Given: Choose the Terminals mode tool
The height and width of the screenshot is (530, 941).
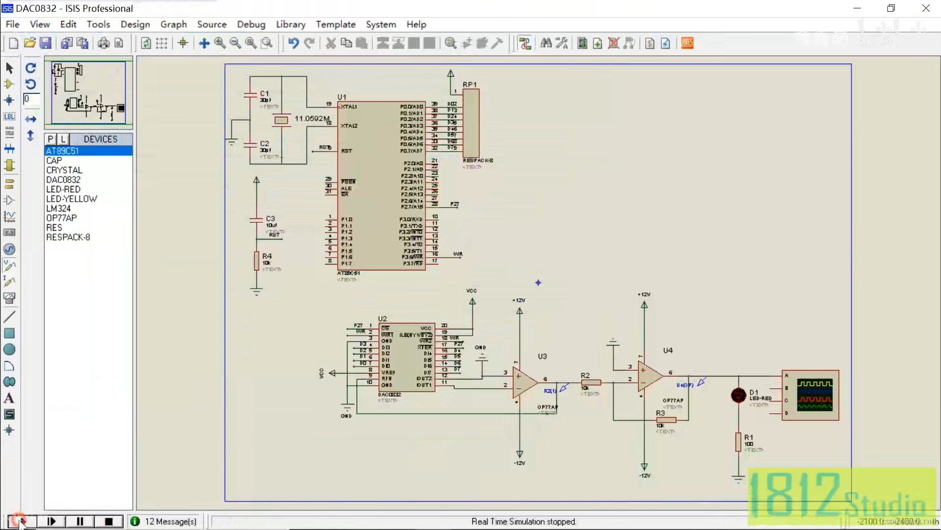Looking at the screenshot, I should pos(9,184).
